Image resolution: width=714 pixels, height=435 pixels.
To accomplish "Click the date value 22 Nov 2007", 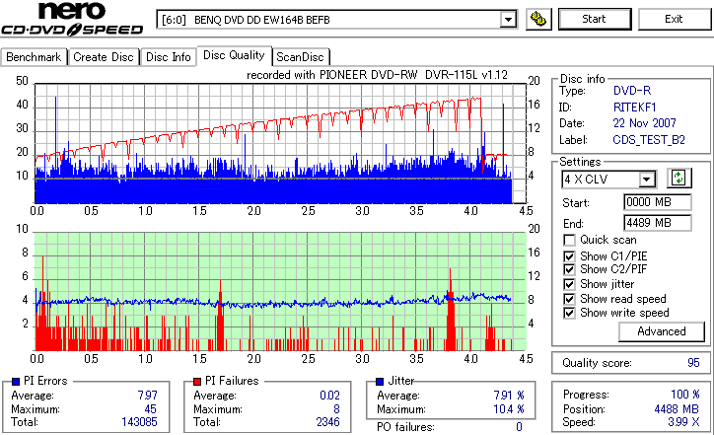I will coord(644,123).
